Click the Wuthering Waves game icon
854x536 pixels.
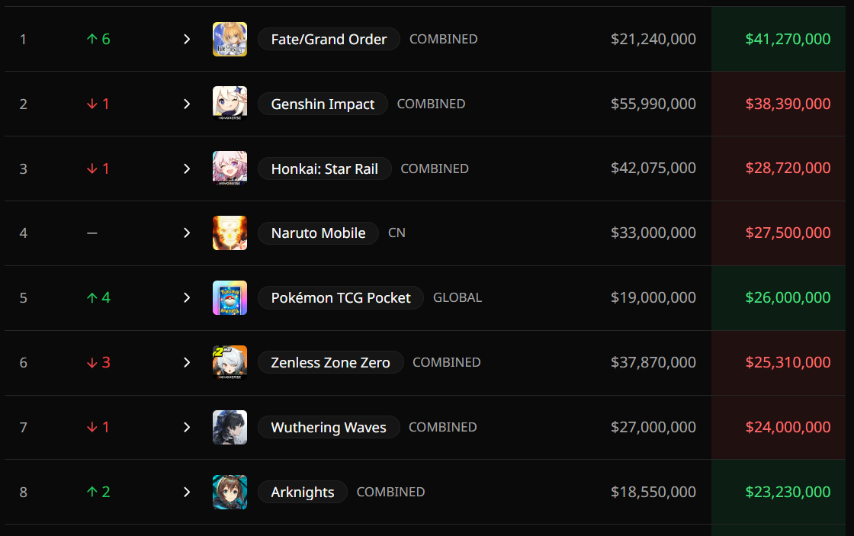(230, 428)
